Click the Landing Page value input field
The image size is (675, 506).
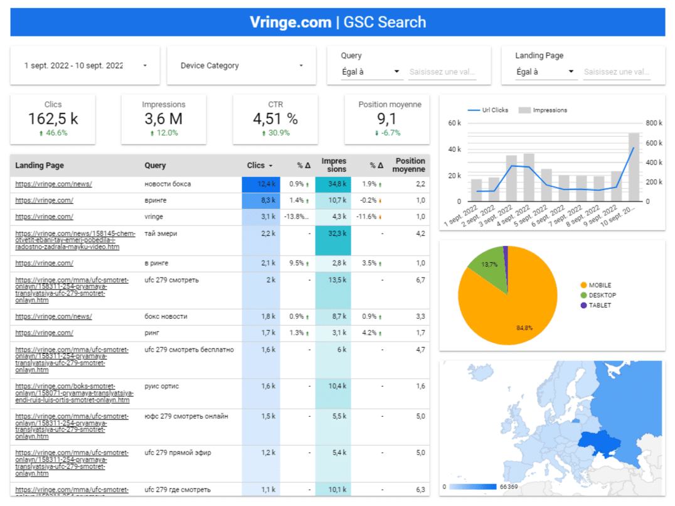[617, 72]
